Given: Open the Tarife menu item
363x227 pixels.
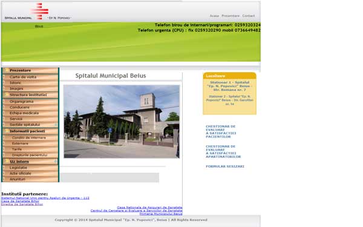Looking at the screenshot, I should point(30,149).
